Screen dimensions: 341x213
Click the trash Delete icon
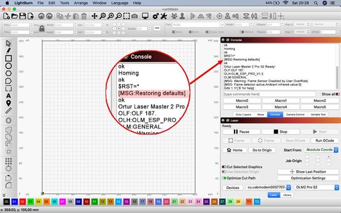(84, 16)
